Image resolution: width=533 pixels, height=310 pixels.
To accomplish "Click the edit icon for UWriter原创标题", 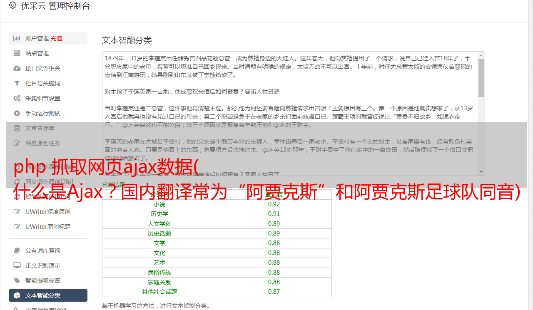I will [17, 227].
